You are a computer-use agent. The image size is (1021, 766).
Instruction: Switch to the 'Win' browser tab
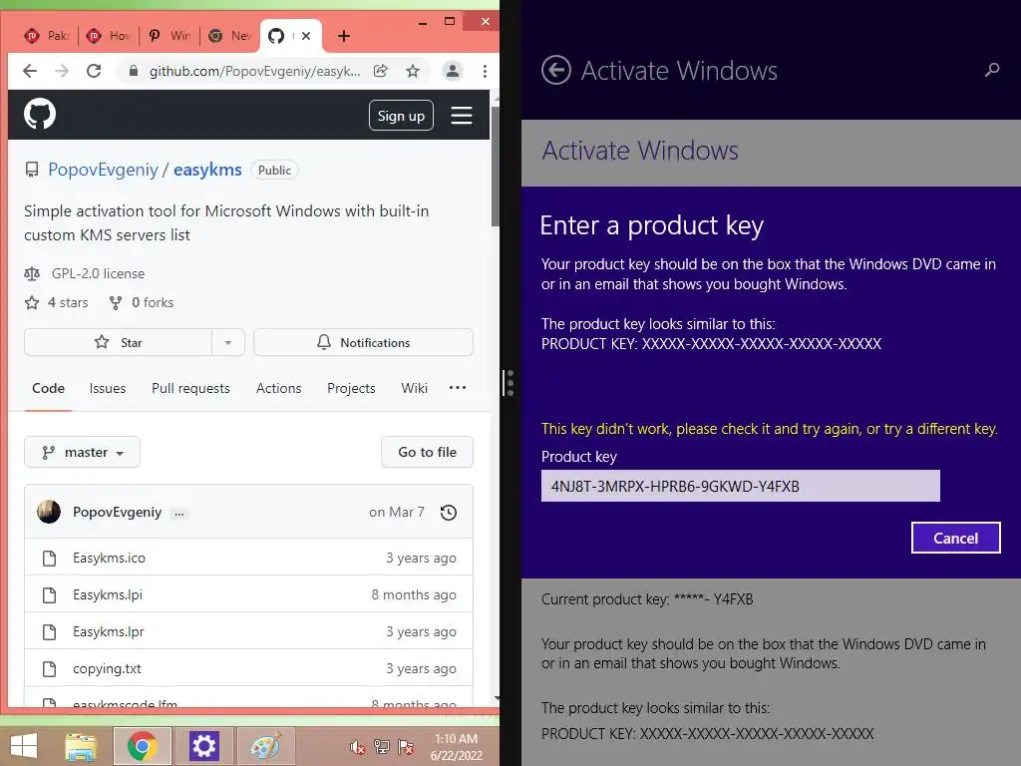pyautogui.click(x=170, y=36)
